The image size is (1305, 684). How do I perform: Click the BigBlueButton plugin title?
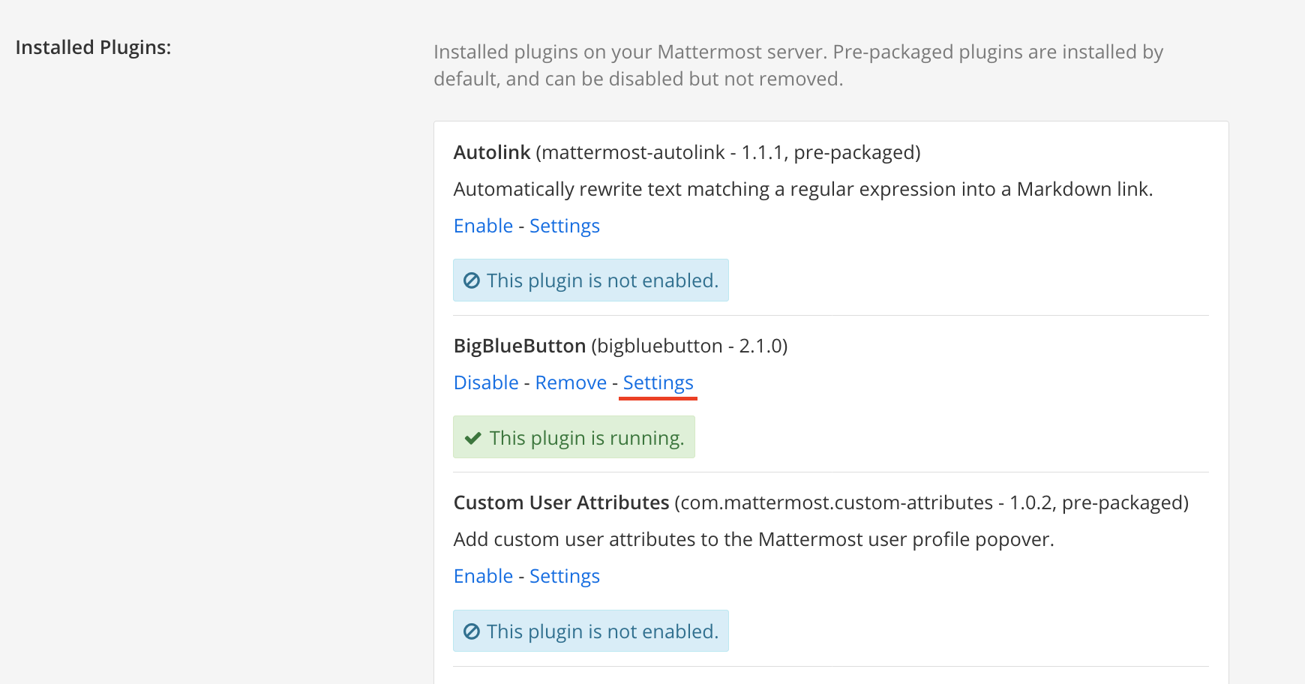(520, 346)
